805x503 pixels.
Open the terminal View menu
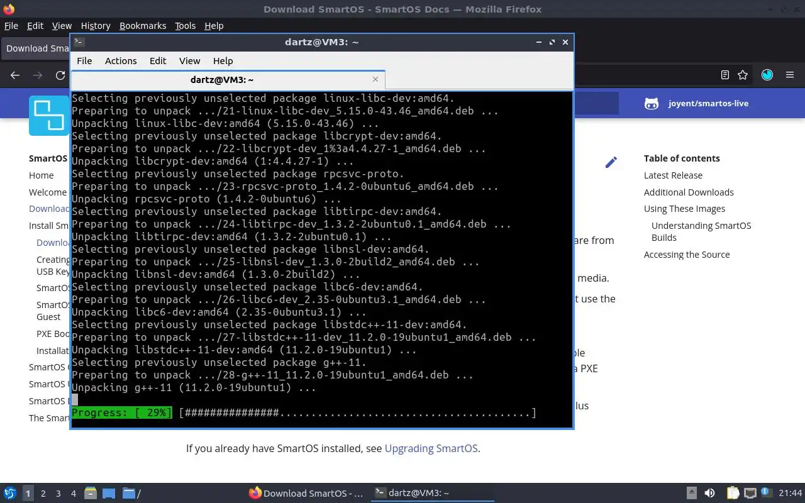click(189, 61)
